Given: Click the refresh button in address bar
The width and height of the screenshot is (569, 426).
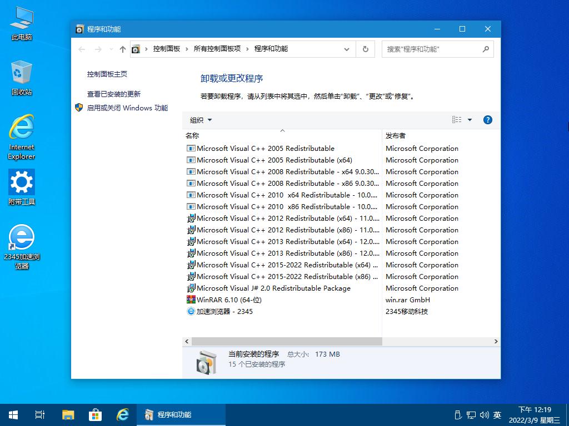Looking at the screenshot, I should 366,49.
